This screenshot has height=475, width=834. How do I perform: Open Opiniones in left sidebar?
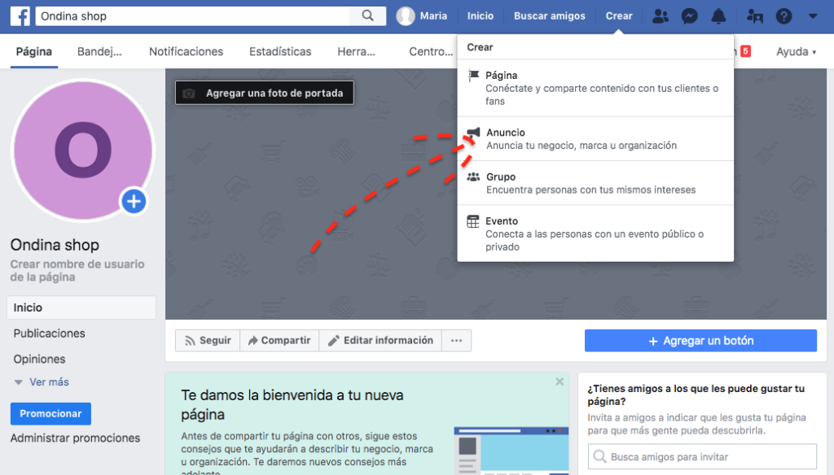(39, 360)
